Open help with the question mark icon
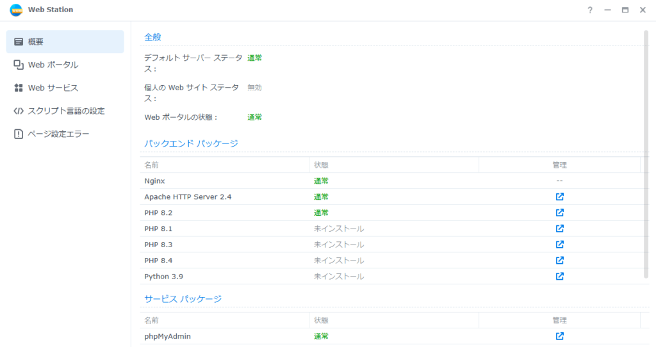This screenshot has width=656, height=347. point(590,10)
